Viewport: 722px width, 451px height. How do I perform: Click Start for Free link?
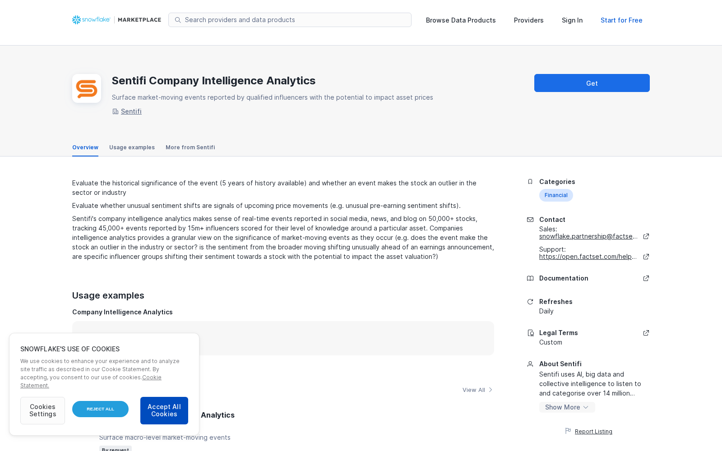pyautogui.click(x=621, y=20)
